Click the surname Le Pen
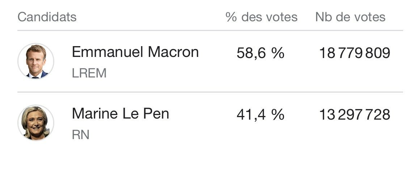Screen dimensions: 407x169 [x=146, y=114]
